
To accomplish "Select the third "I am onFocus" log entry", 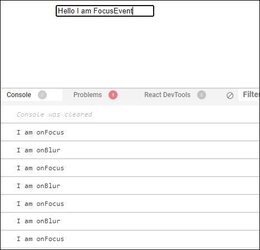I will [x=130, y=204].
